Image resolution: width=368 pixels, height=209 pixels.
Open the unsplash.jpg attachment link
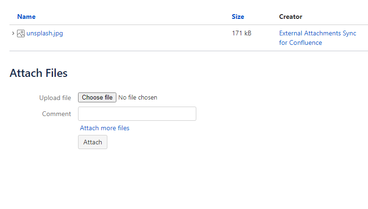[44, 33]
